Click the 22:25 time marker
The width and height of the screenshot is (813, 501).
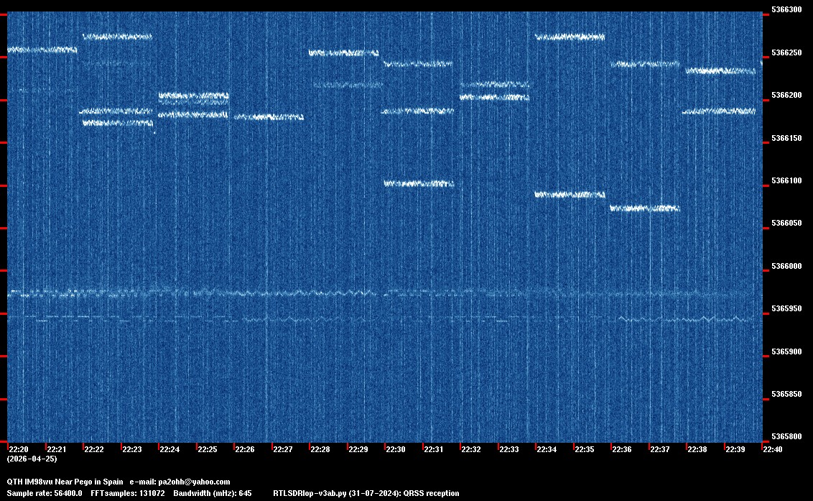coord(208,450)
